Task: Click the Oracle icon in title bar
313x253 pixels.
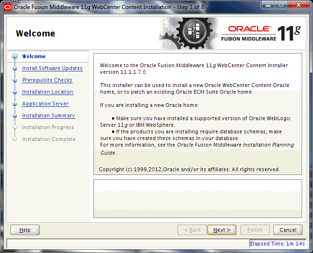Action: 8,7
